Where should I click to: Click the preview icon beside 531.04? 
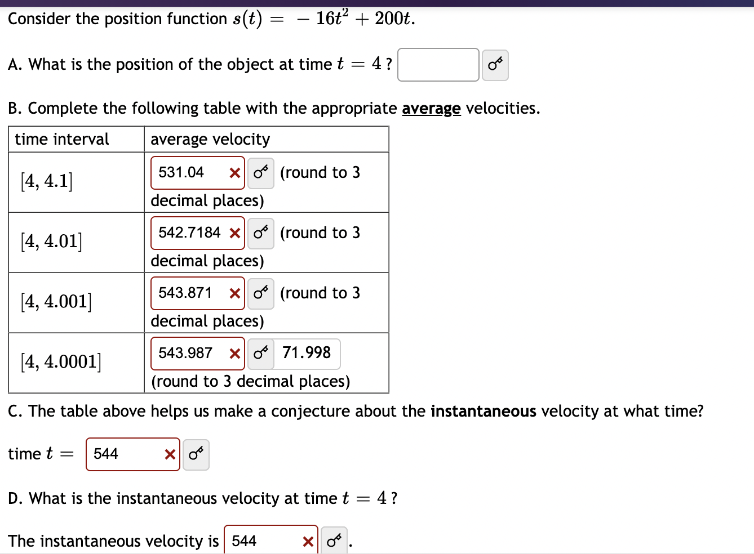click(260, 173)
